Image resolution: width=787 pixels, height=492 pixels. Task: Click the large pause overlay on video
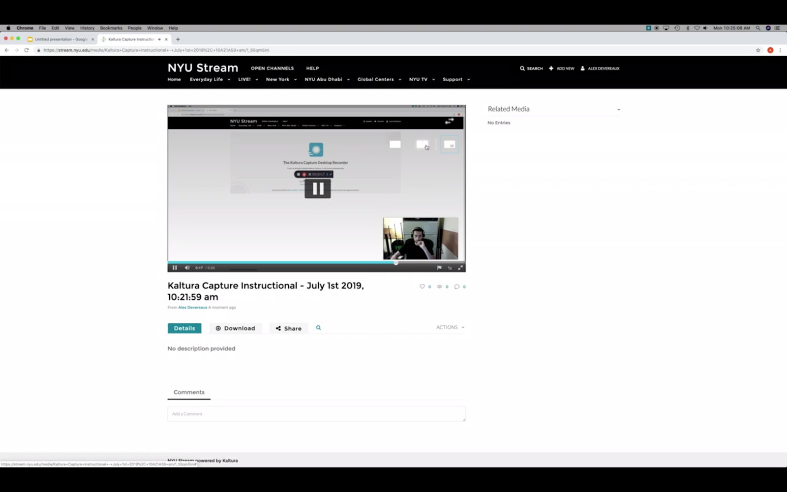pyautogui.click(x=318, y=188)
